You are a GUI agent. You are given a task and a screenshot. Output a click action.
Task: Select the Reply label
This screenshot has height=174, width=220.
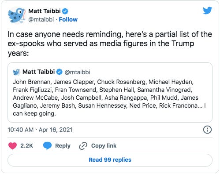(63, 146)
